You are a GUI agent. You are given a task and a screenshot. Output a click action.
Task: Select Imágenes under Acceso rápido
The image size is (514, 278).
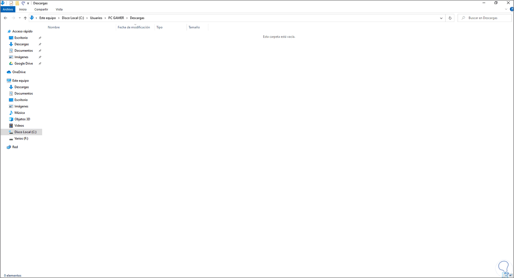[x=21, y=57]
